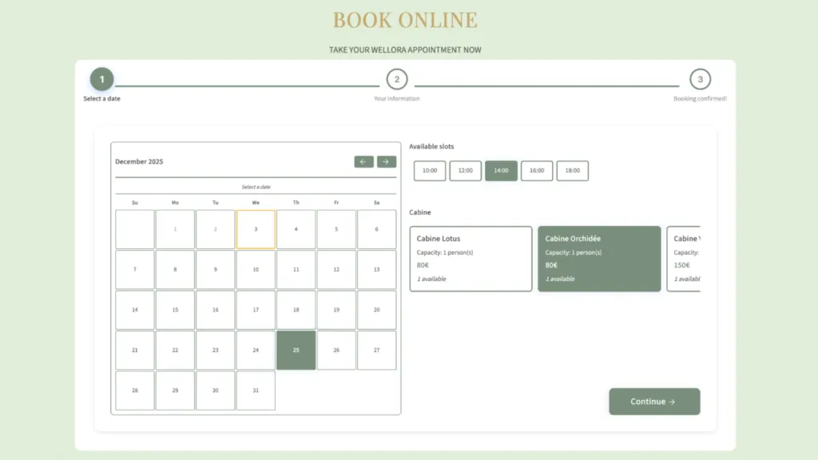Select Saturday December 6 on the calendar
This screenshot has height=460, width=818.
pyautogui.click(x=376, y=229)
